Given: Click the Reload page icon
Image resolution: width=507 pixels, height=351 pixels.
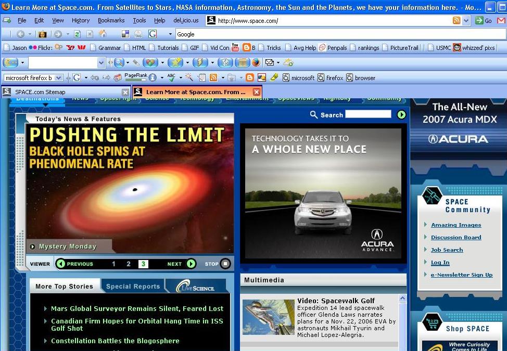Looking at the screenshot, I should coord(77,34).
